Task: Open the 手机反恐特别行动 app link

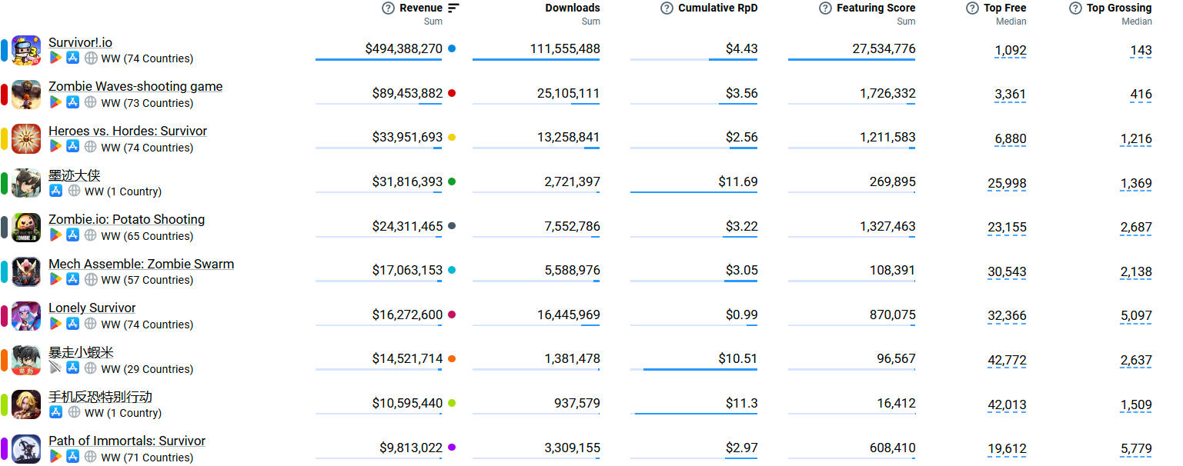Action: tap(101, 397)
